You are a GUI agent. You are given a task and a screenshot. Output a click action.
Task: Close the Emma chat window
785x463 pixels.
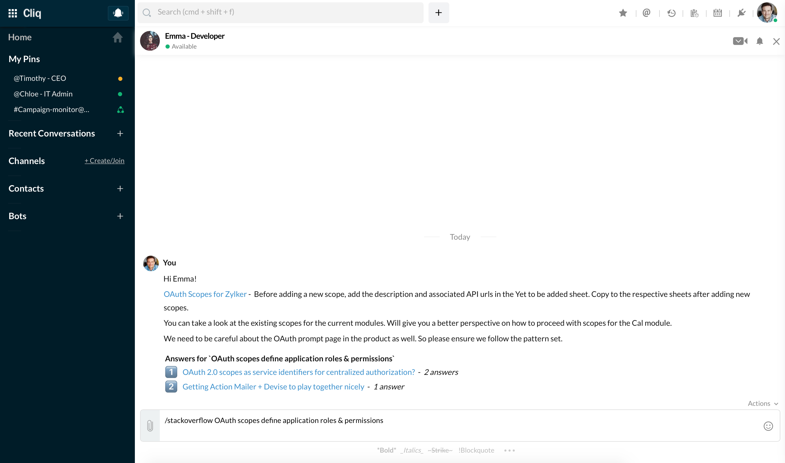tap(776, 42)
